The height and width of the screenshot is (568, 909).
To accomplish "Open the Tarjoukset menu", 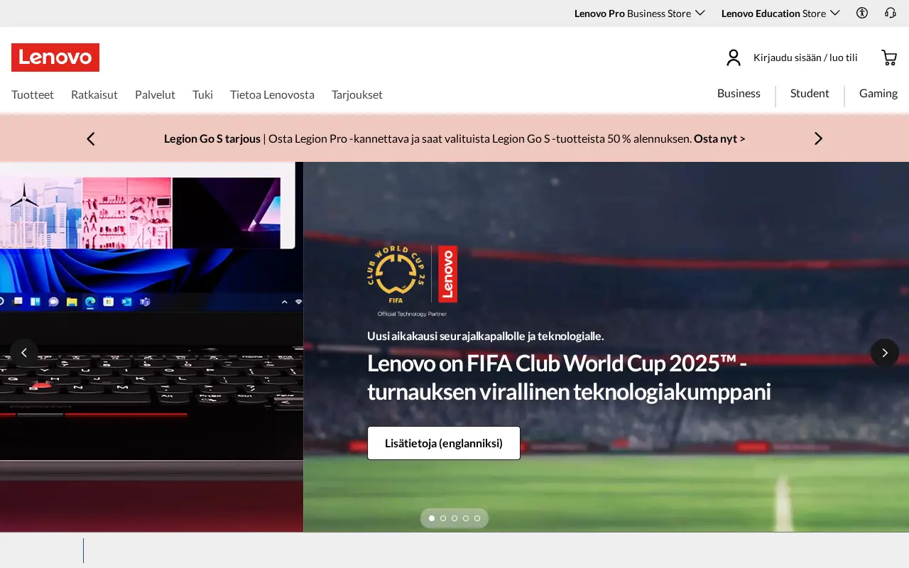I will (357, 94).
